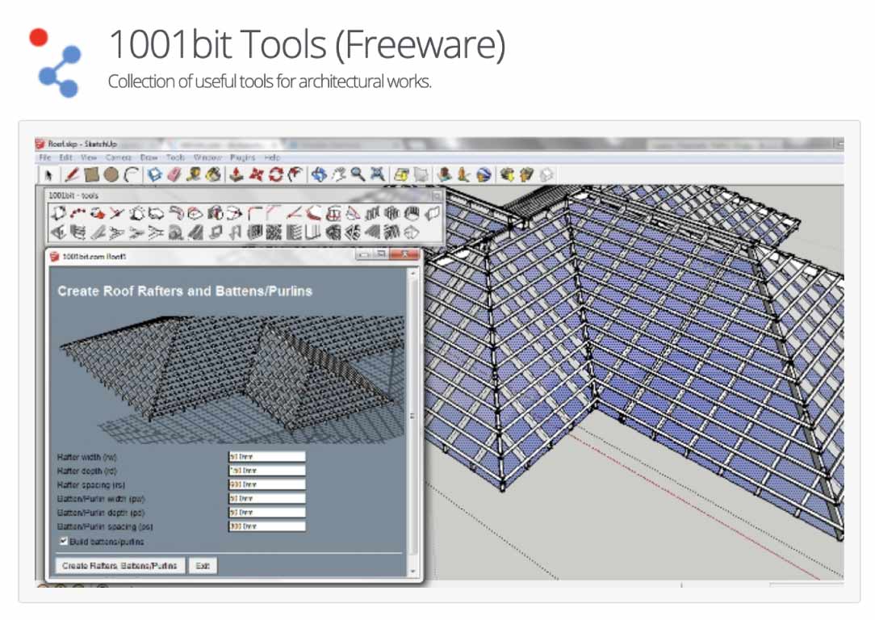Select the fillet corner icon in 1001bit tools
The image size is (875, 620).
click(255, 212)
